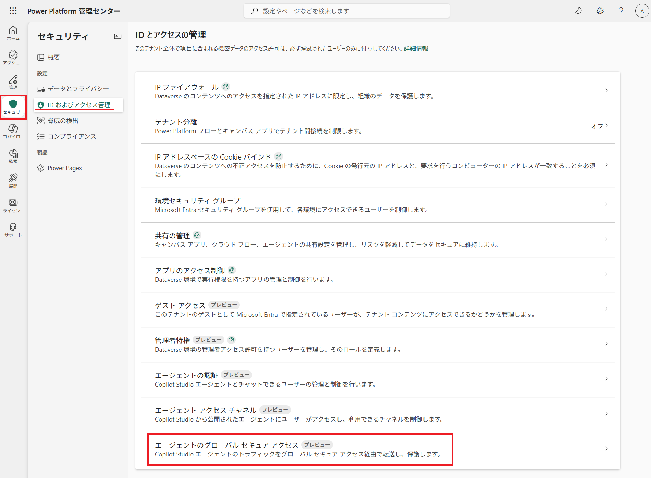The image size is (651, 478).
Task: Collapse the セキュリティ navigation pane
Action: point(118,36)
